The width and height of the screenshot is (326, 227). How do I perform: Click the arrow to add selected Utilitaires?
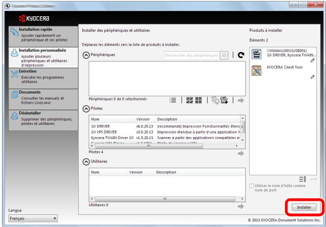[x=241, y=206]
